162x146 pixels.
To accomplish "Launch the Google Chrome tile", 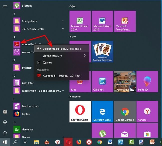I will point(125,112).
